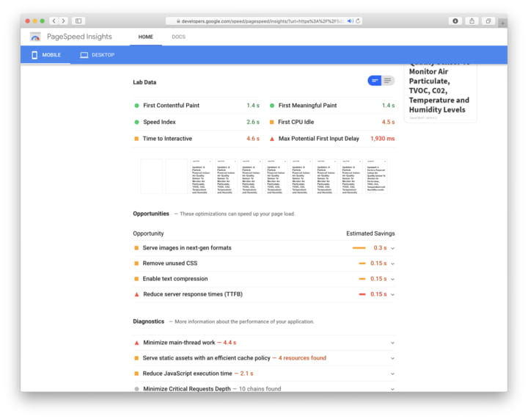
Task: Show the Safari sidebar
Action: pos(78,21)
